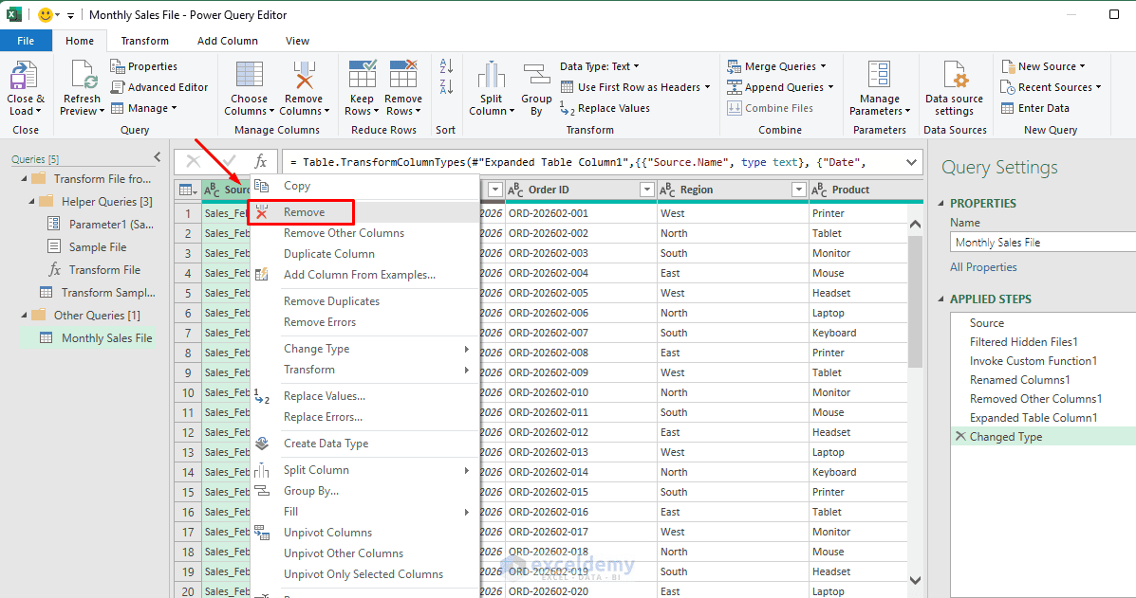Open the Manage dropdown in Query group

(x=143, y=108)
